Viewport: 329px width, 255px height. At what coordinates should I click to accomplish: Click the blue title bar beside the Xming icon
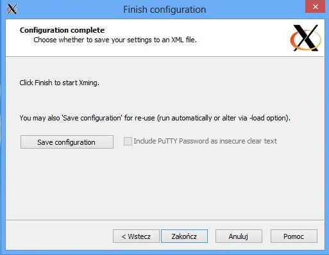(64, 10)
